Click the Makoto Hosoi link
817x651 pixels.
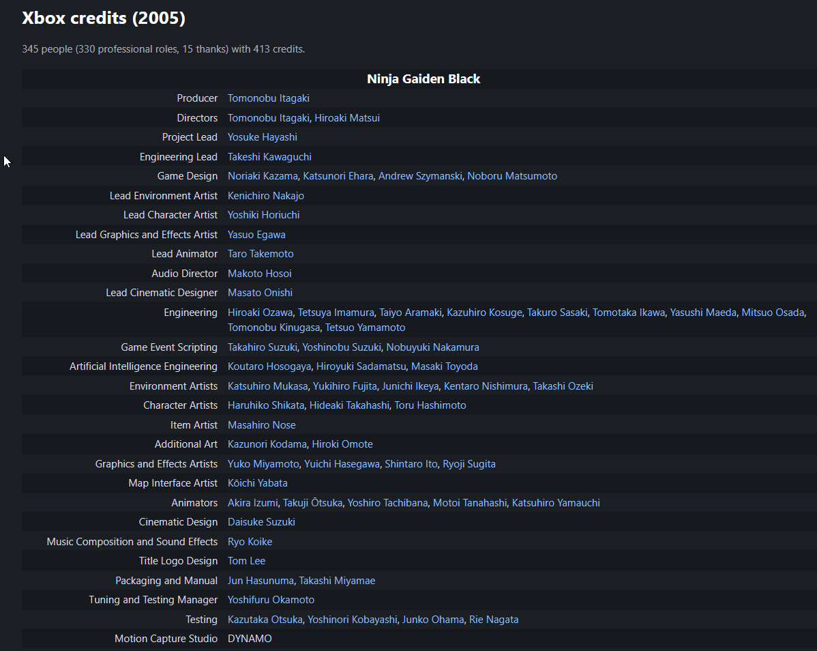[x=259, y=274]
